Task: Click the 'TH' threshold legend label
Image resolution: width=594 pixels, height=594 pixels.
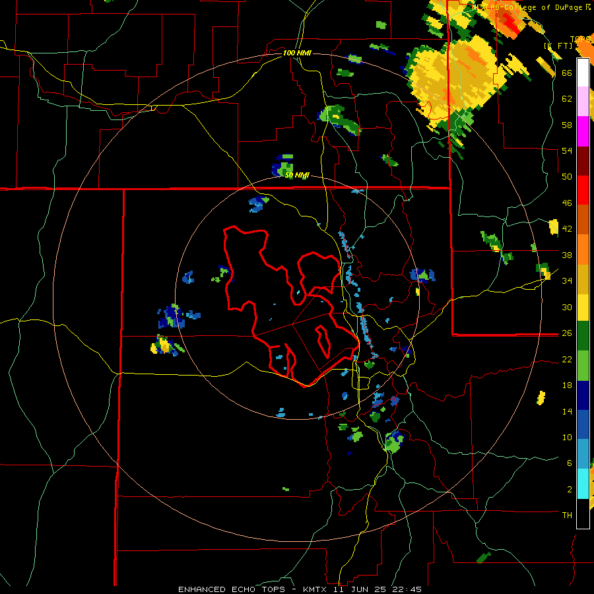Action: point(567,515)
